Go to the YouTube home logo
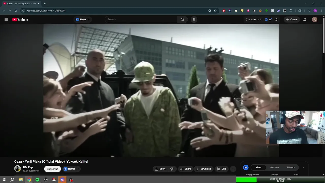Viewport: 325px width, 183px height. [20, 20]
